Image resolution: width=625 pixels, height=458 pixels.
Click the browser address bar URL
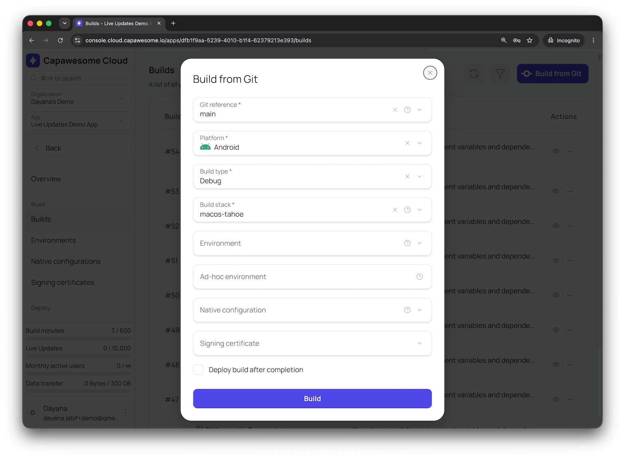coord(198,40)
